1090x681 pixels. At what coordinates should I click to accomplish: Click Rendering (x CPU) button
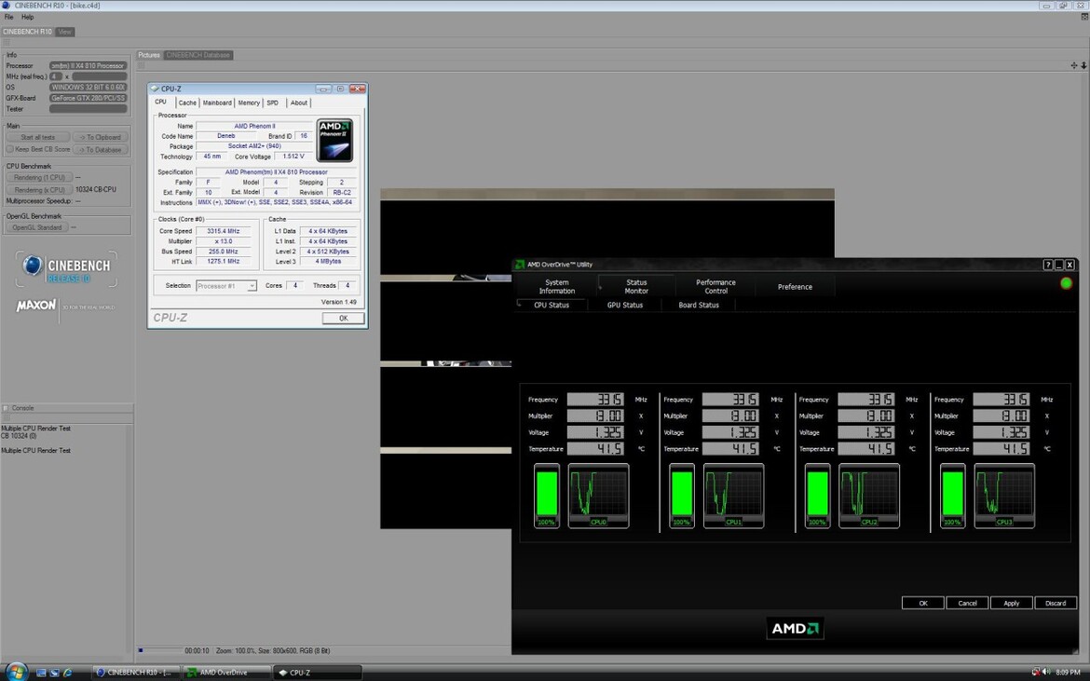point(40,190)
